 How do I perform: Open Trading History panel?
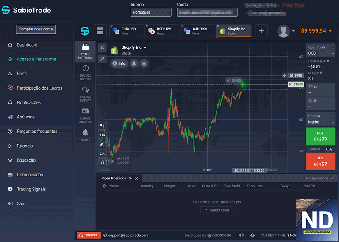[x=85, y=73]
